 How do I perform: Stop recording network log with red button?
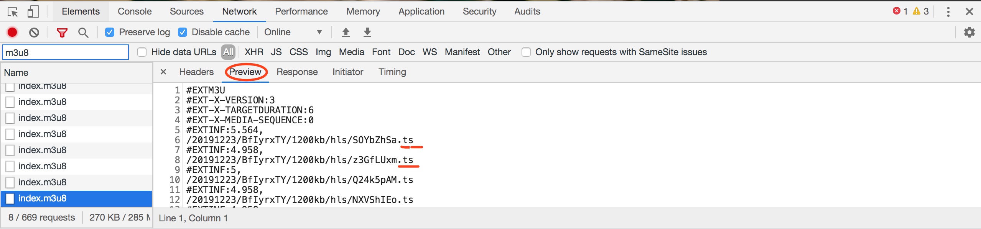tap(12, 32)
